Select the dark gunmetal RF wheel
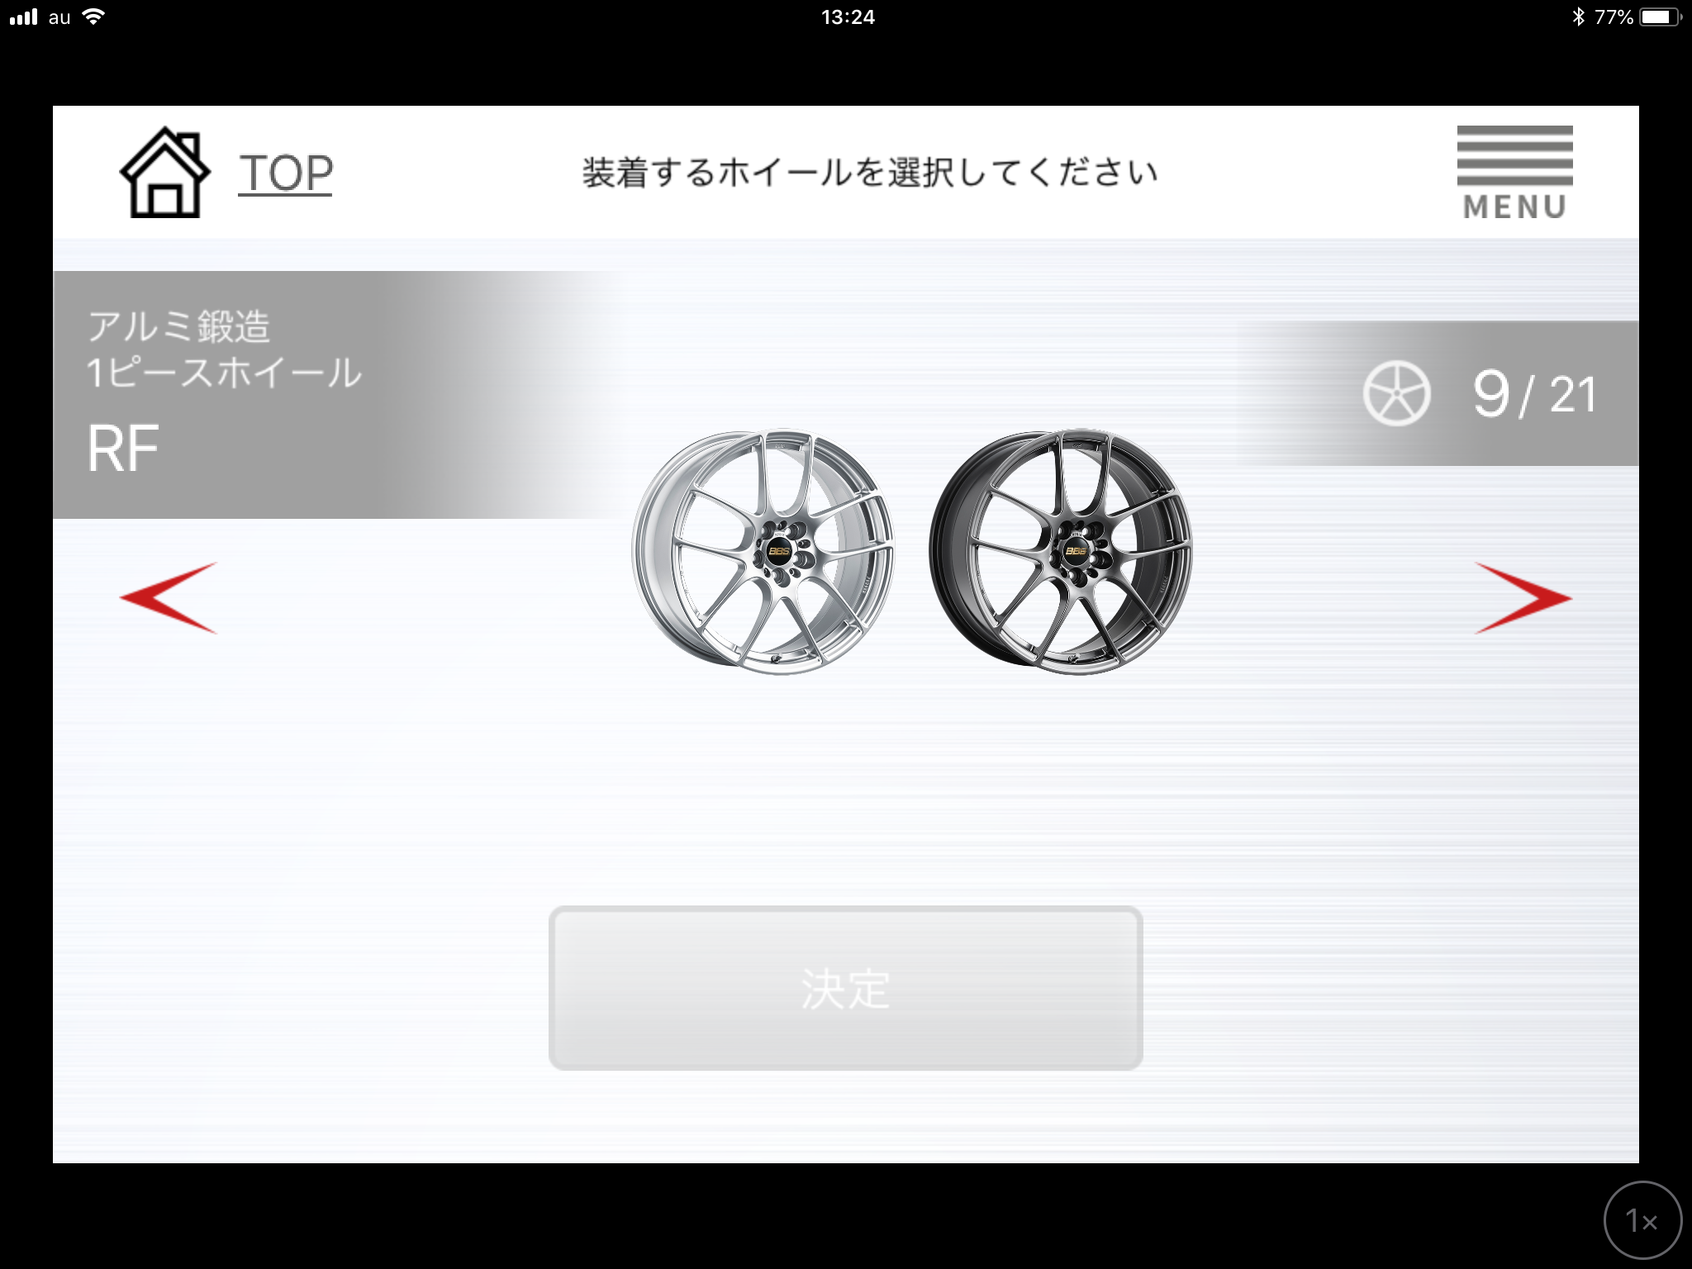 click(x=1061, y=552)
